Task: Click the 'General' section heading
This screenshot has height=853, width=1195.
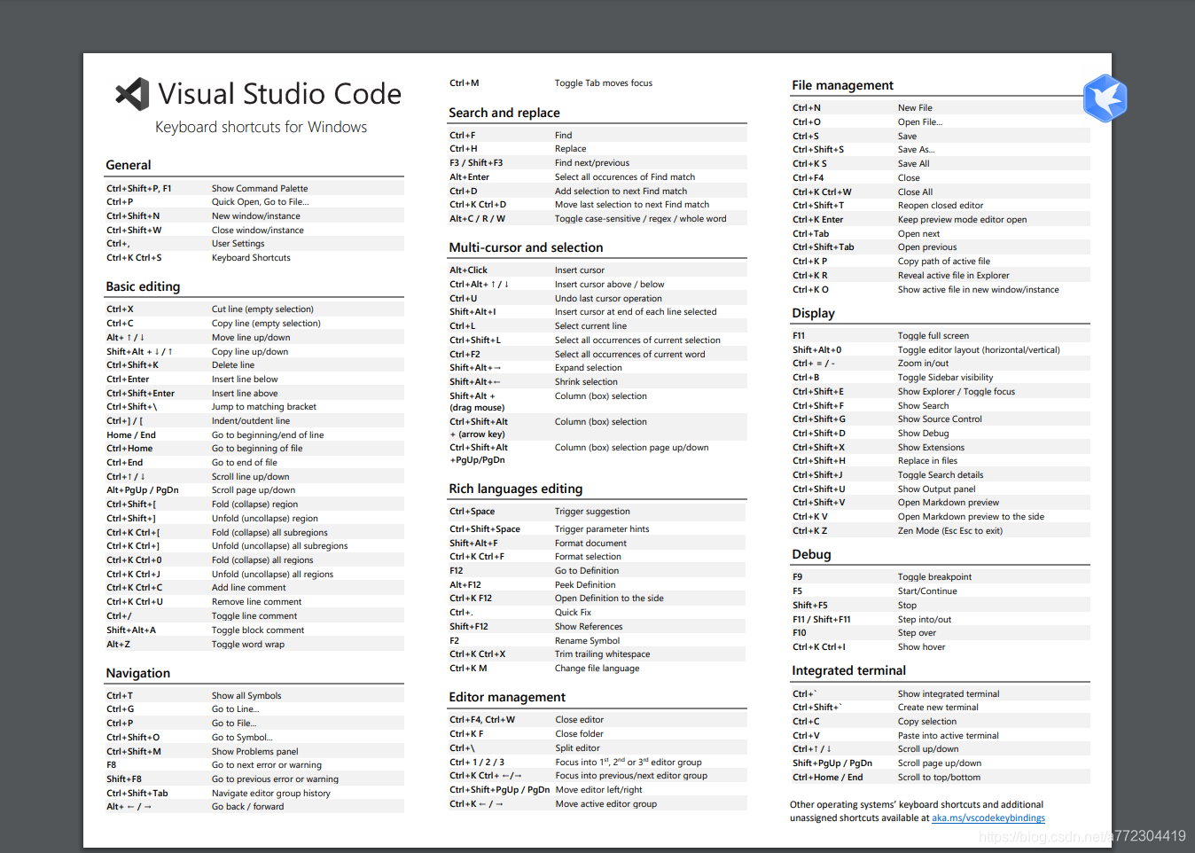Action: point(129,165)
